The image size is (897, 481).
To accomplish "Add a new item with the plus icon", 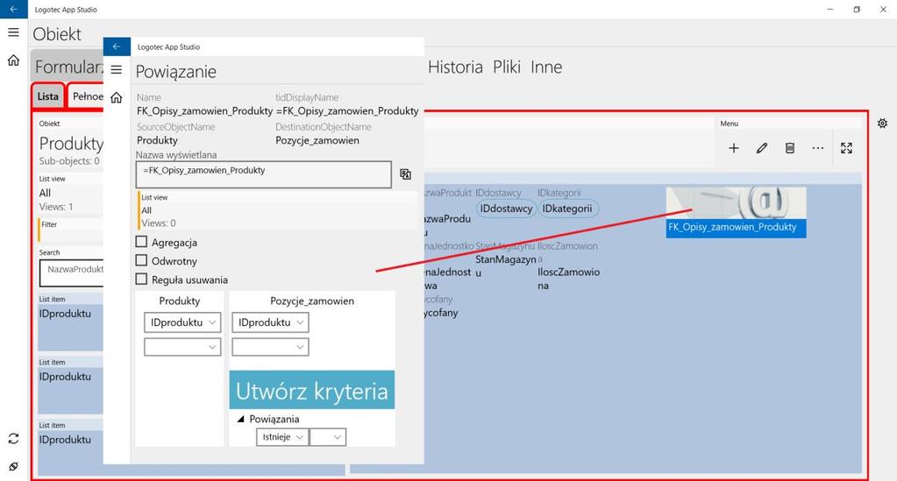I will coord(734,148).
